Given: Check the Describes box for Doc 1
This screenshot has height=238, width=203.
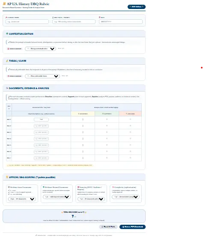Looking at the screenshot, I should 83,119.
